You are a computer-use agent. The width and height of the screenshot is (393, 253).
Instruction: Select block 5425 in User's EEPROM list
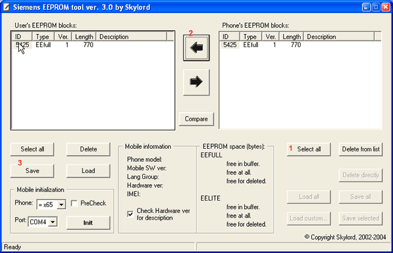(x=93, y=45)
